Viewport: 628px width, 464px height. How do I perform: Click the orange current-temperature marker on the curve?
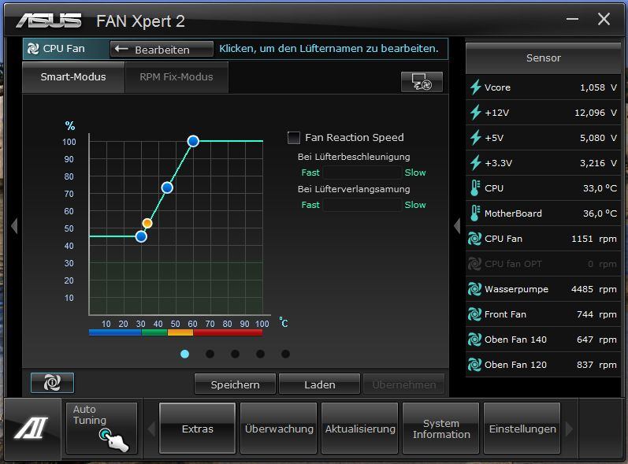pyautogui.click(x=147, y=223)
